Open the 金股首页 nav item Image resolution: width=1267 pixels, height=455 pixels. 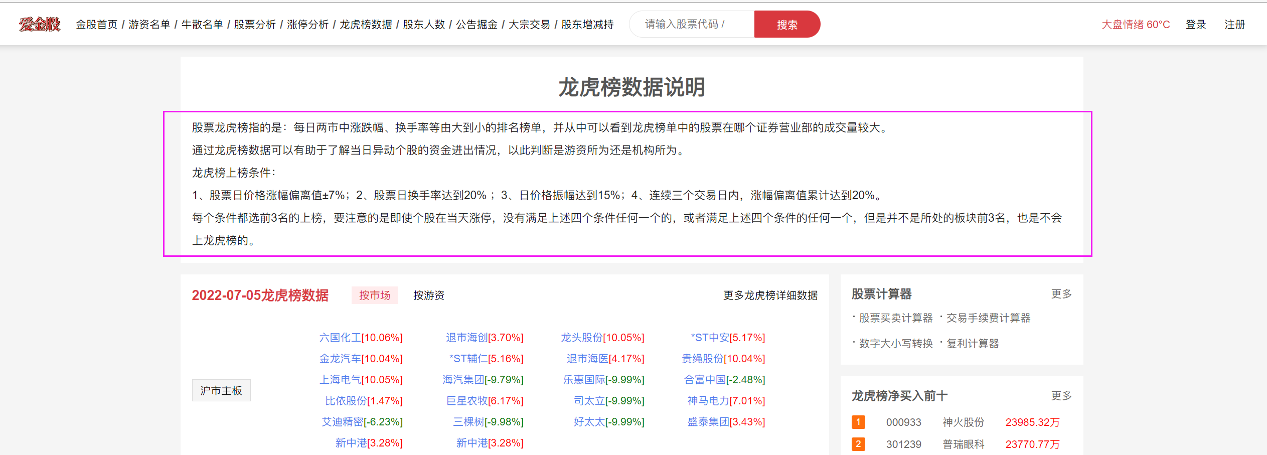tap(97, 25)
